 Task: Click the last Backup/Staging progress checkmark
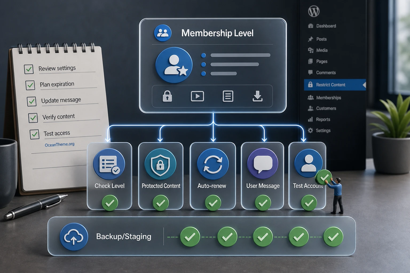coord(333,237)
